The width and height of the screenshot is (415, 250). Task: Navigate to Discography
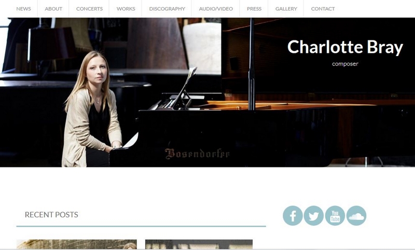[x=167, y=9]
